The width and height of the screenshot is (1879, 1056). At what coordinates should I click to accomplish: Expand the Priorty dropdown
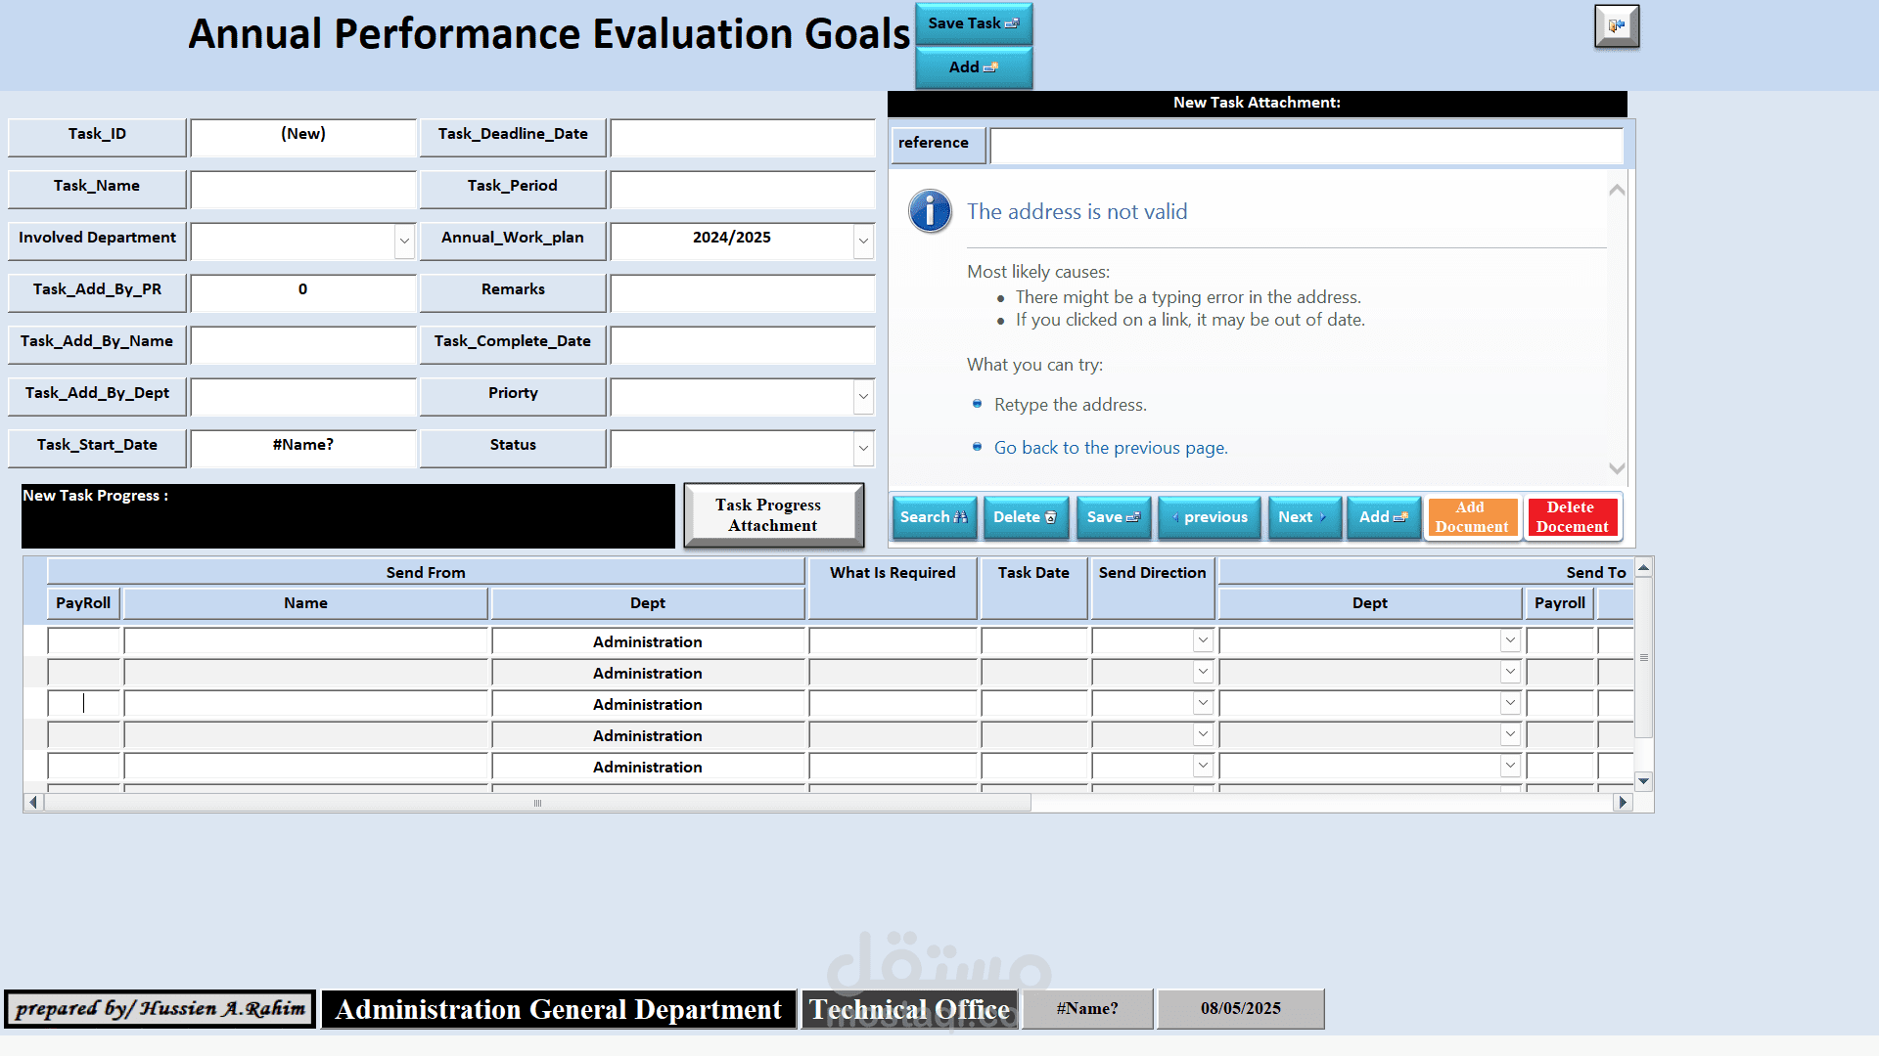[x=863, y=397]
